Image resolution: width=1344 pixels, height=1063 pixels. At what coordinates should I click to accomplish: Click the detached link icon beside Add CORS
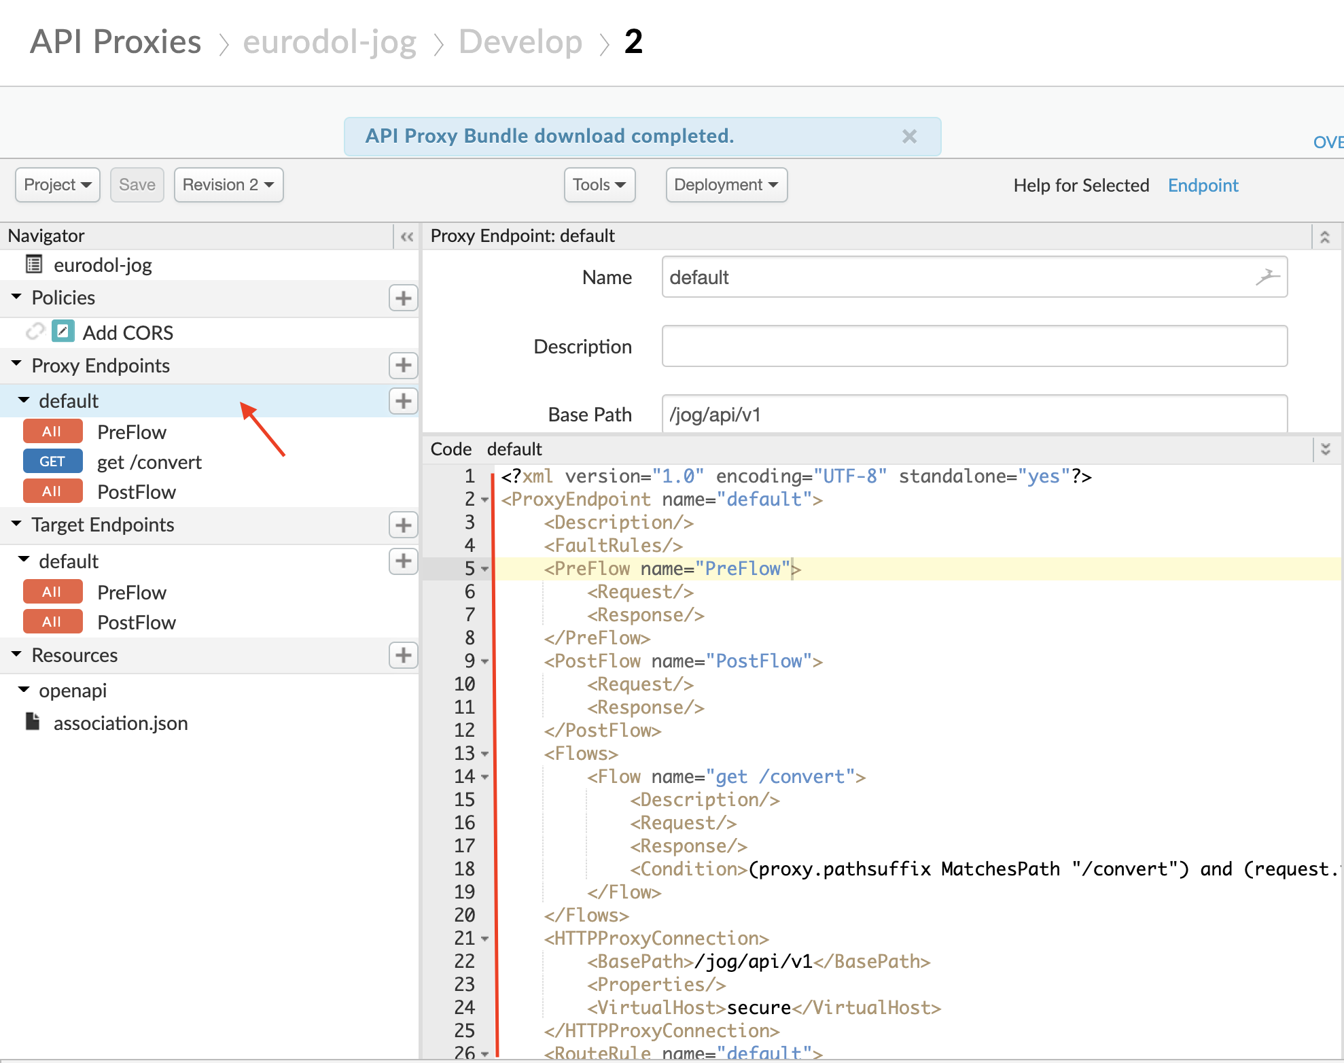(x=35, y=331)
